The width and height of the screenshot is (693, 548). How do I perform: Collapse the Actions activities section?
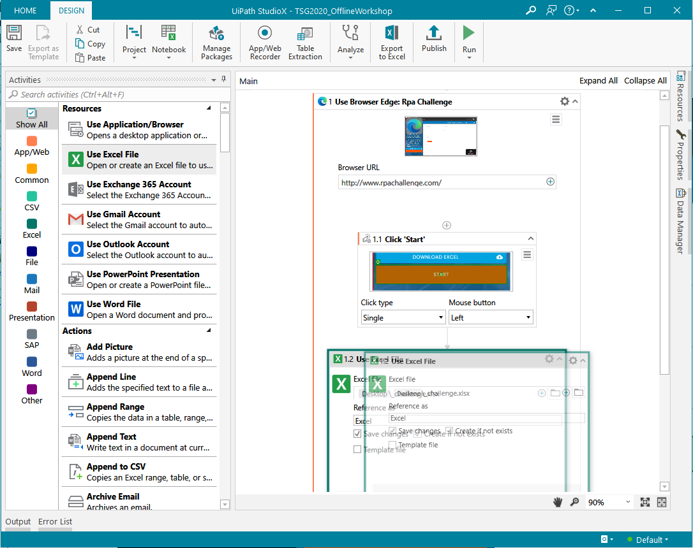tap(209, 331)
